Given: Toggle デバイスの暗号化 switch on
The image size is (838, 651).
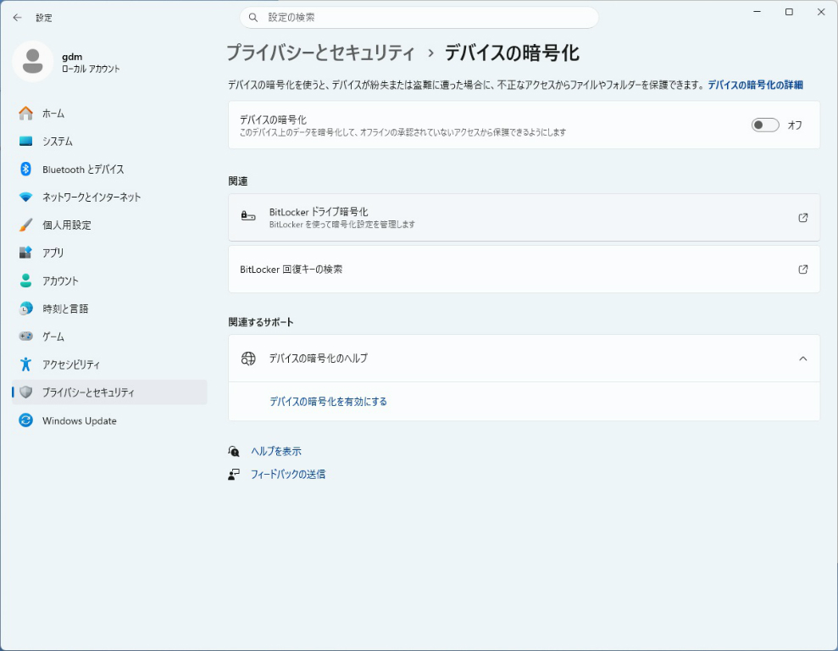Looking at the screenshot, I should (x=765, y=125).
